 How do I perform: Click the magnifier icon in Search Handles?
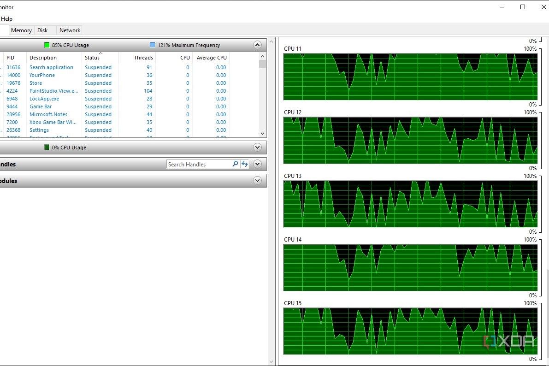pyautogui.click(x=235, y=164)
